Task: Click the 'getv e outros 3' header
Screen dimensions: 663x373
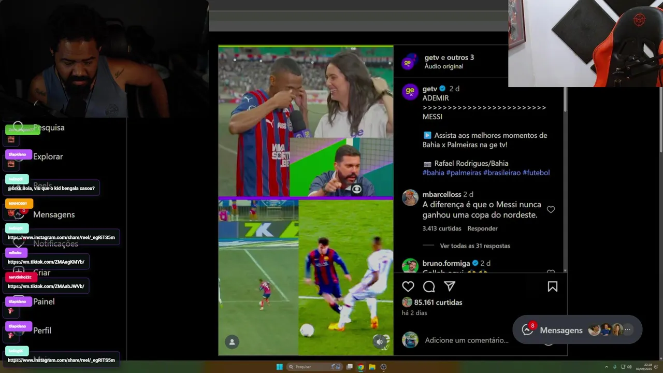Action: (449, 58)
